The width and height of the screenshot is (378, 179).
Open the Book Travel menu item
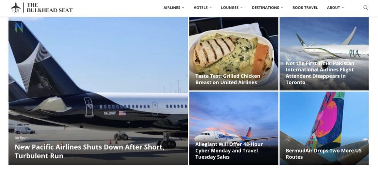[305, 7]
